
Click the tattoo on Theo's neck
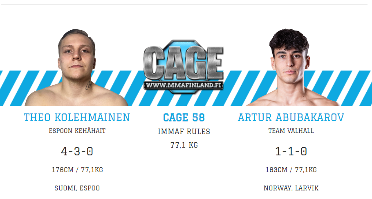click(x=88, y=86)
